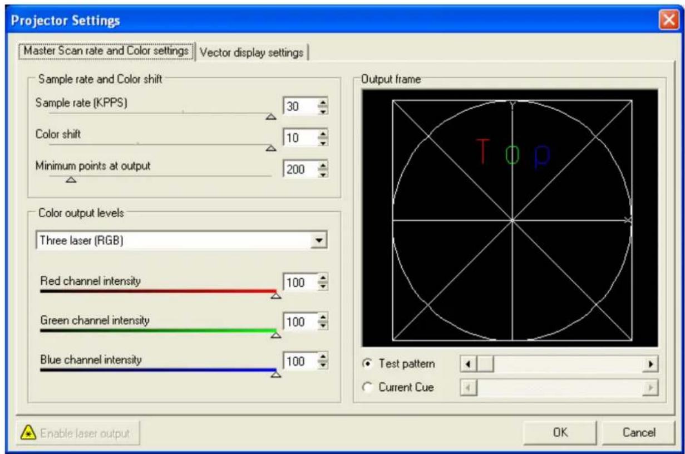Click the Blue channel intensity slider handle
Screen dimensions: 685x454
pos(275,374)
